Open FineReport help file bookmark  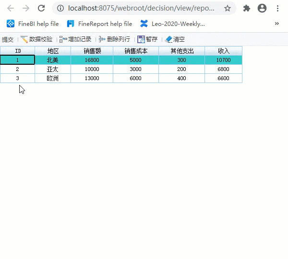(x=99, y=24)
